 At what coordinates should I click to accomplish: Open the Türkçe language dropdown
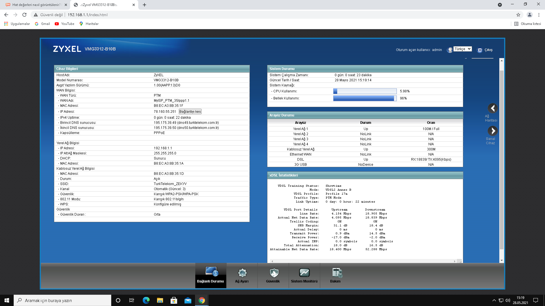click(x=462, y=49)
